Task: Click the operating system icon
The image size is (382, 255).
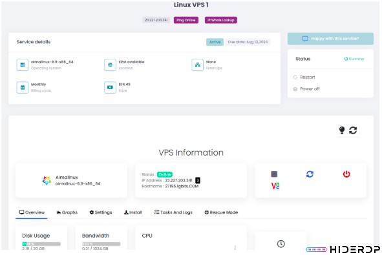Action: (x=23, y=65)
